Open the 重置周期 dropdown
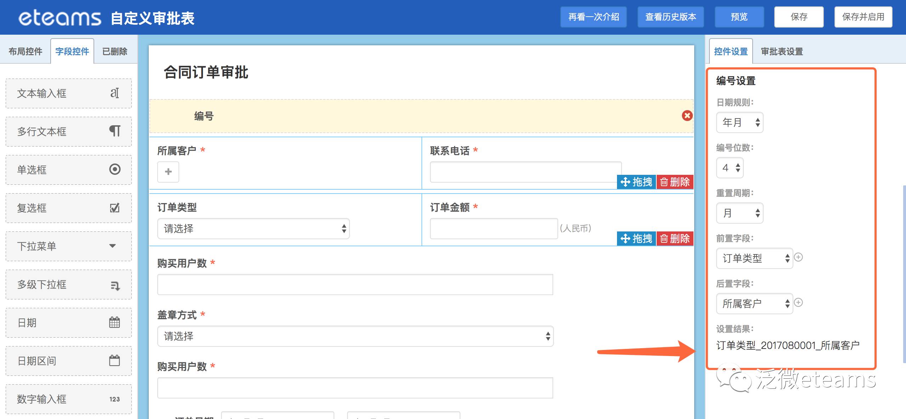 click(740, 213)
